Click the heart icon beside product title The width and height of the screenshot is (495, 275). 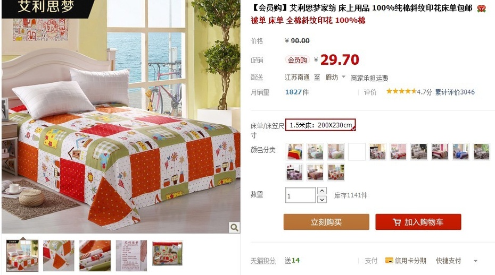point(481,8)
